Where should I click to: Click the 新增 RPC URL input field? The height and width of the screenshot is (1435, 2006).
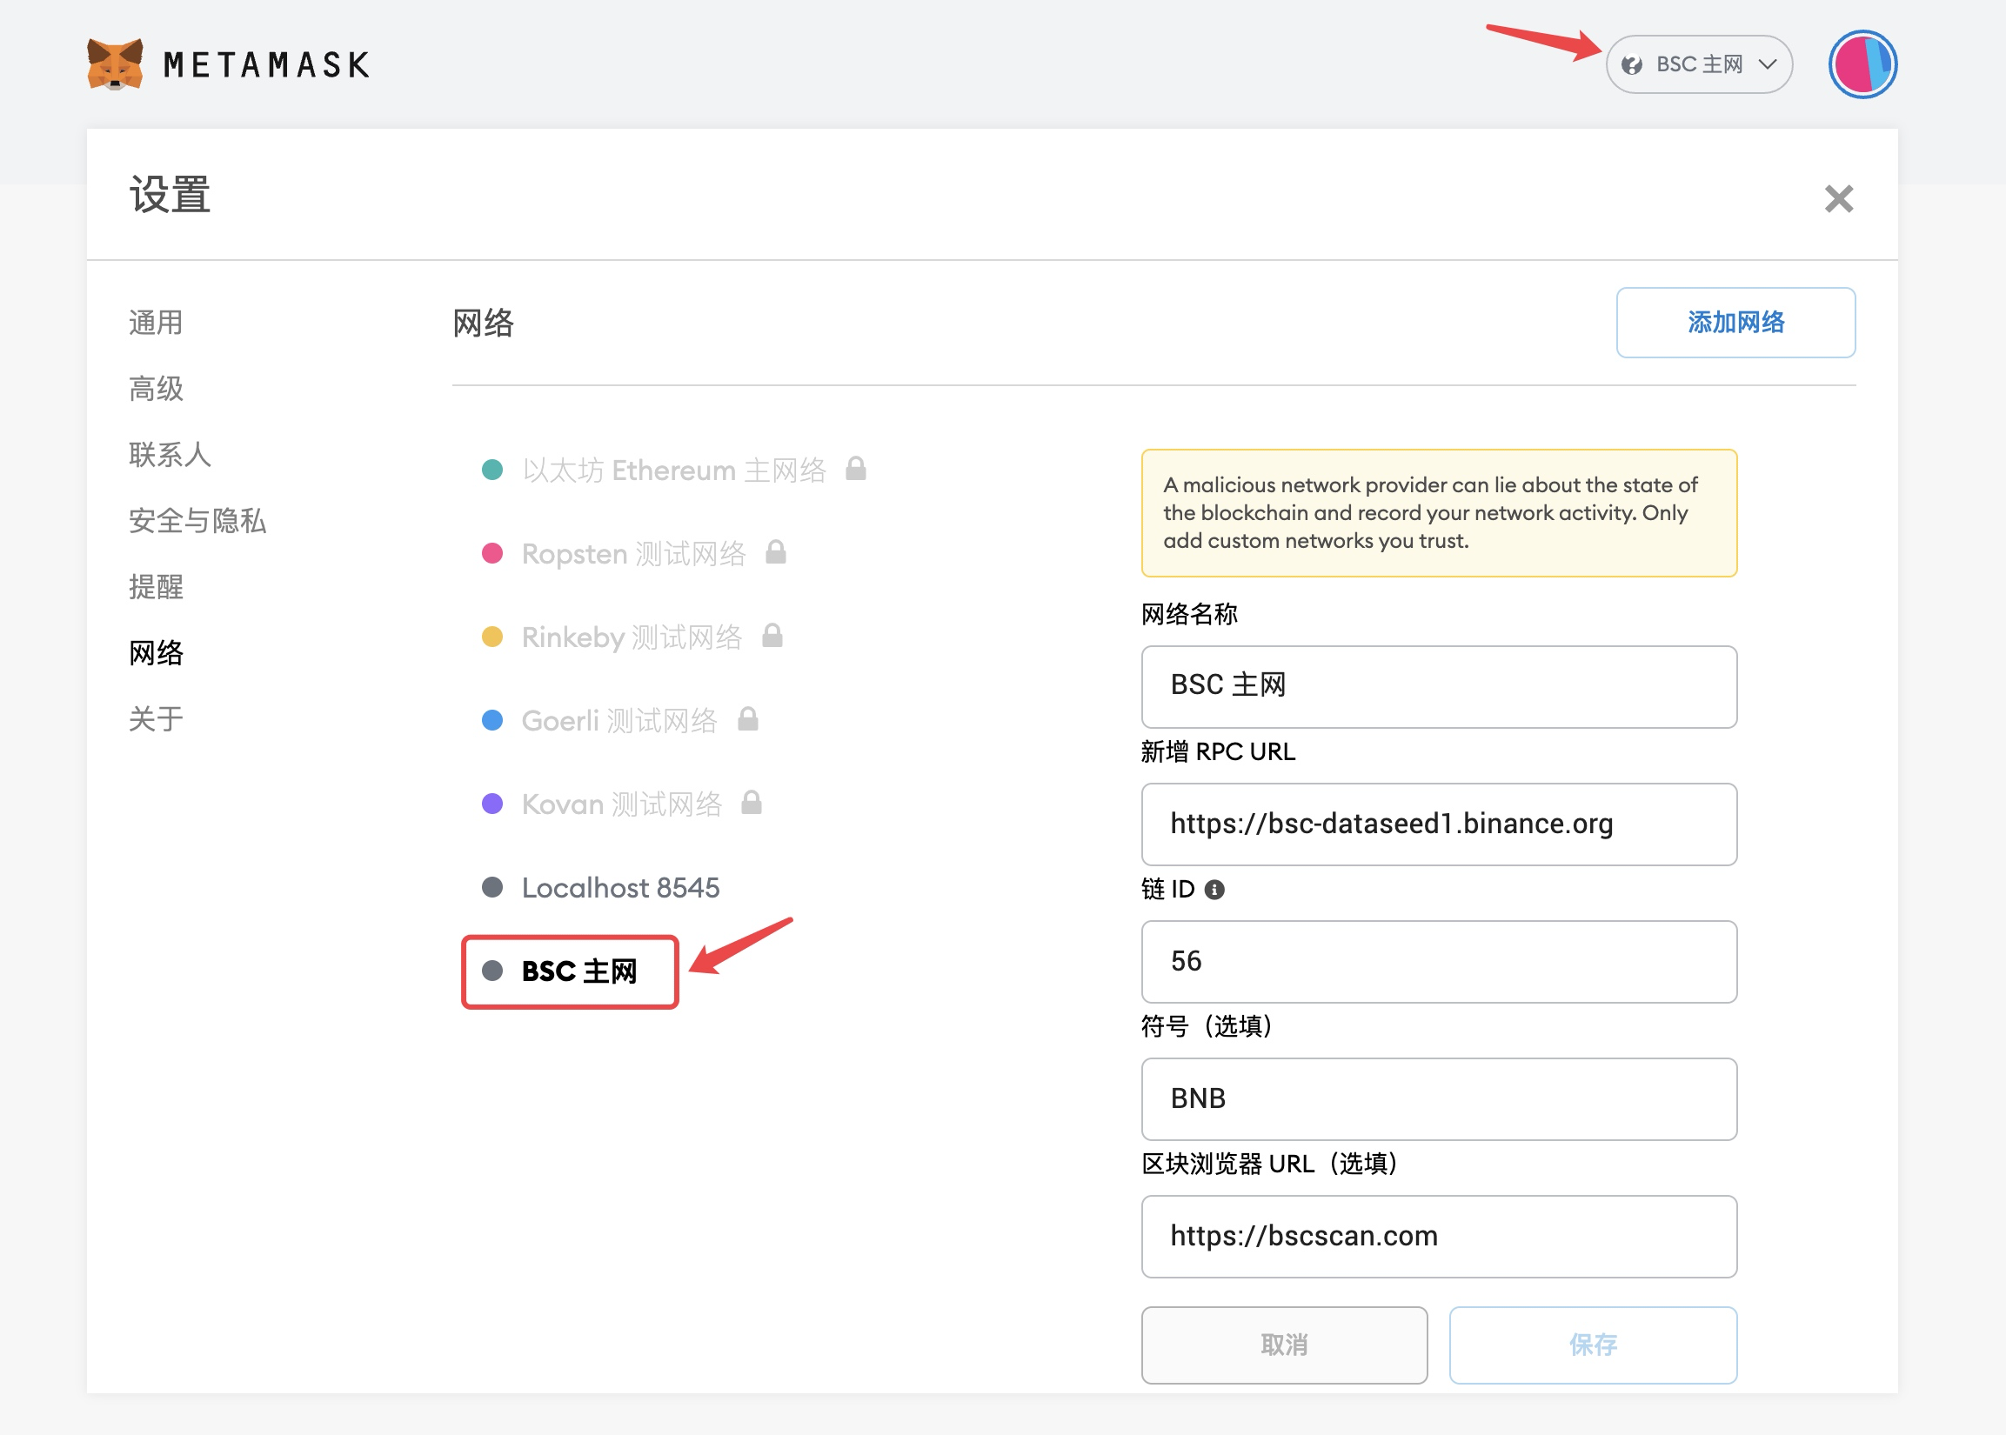pos(1439,824)
